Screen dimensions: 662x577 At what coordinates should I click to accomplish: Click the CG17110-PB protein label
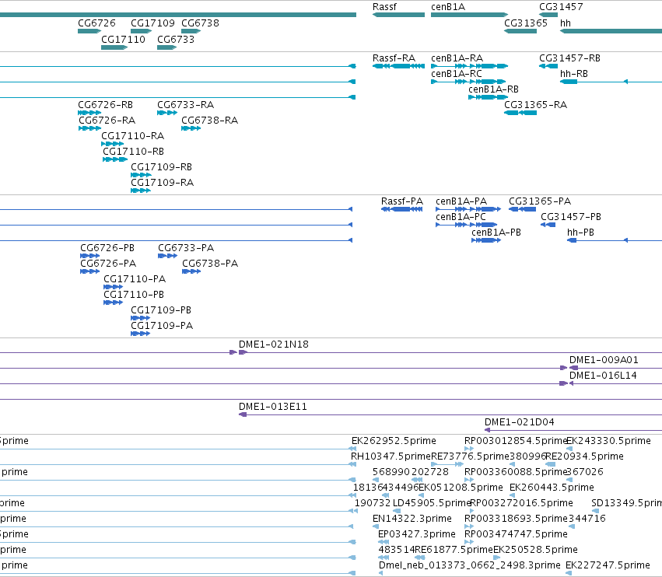pos(134,294)
